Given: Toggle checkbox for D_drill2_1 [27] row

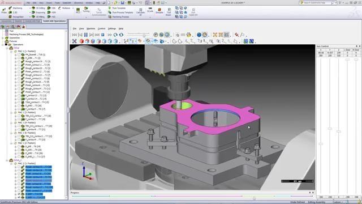Looking at the screenshot, I should pos(19,156).
